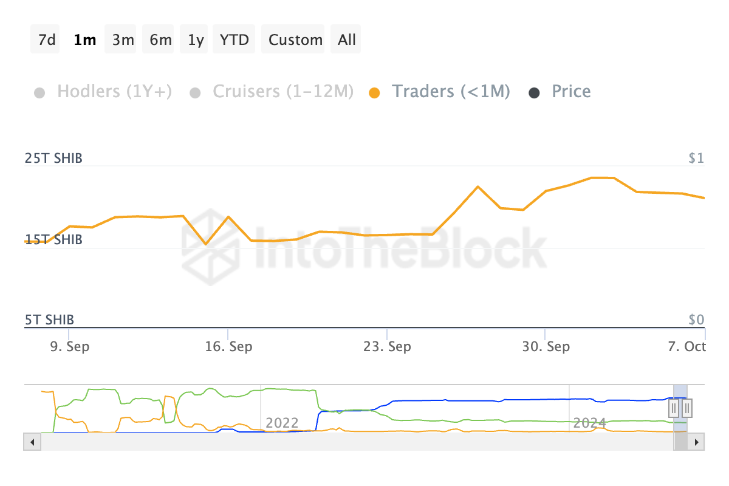Click the orange Traders legend dot
The height and width of the screenshot is (486, 729).
click(x=375, y=93)
